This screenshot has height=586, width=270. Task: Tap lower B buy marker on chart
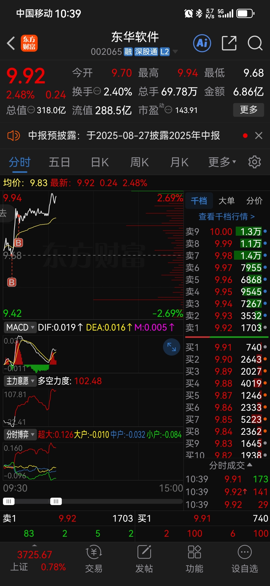pyautogui.click(x=12, y=282)
